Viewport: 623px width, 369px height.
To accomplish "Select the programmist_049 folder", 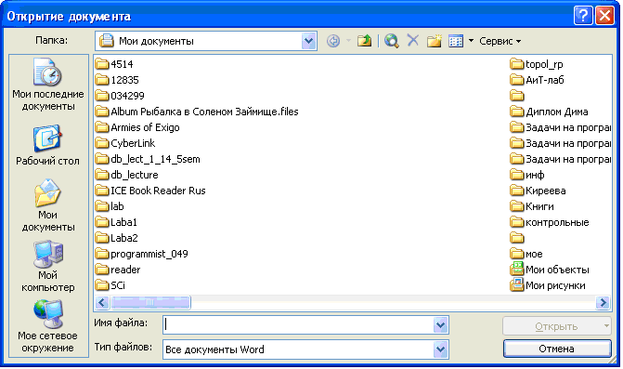I will tap(142, 254).
